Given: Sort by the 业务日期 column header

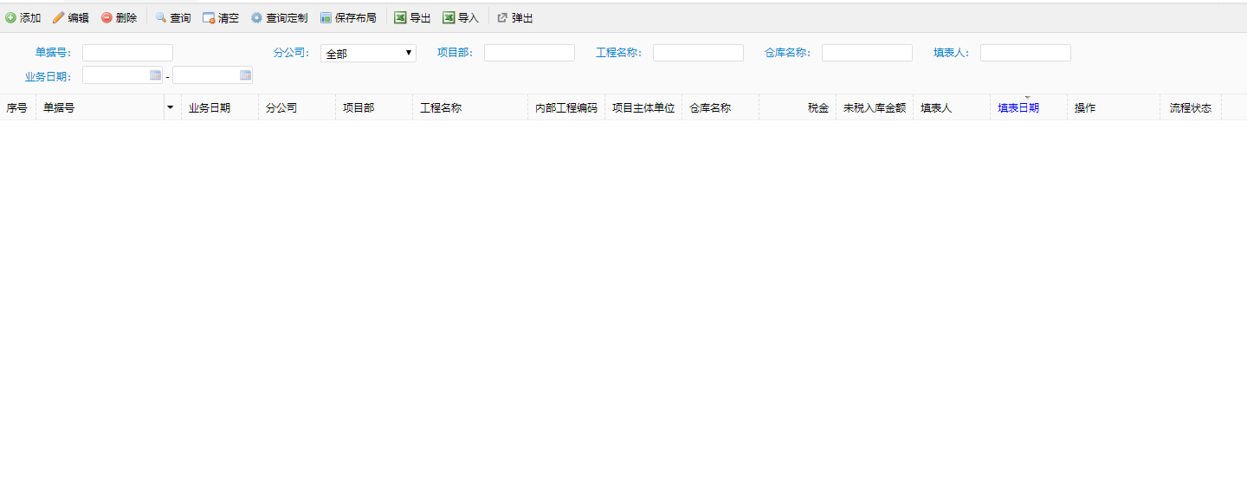Looking at the screenshot, I should [220, 108].
